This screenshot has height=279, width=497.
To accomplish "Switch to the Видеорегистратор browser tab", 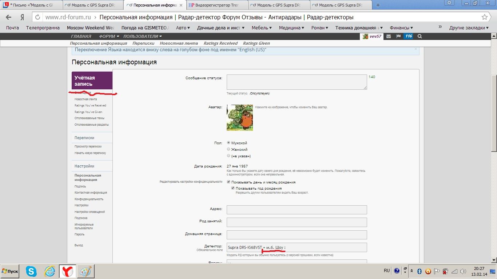I will pyautogui.click(x=217, y=5).
